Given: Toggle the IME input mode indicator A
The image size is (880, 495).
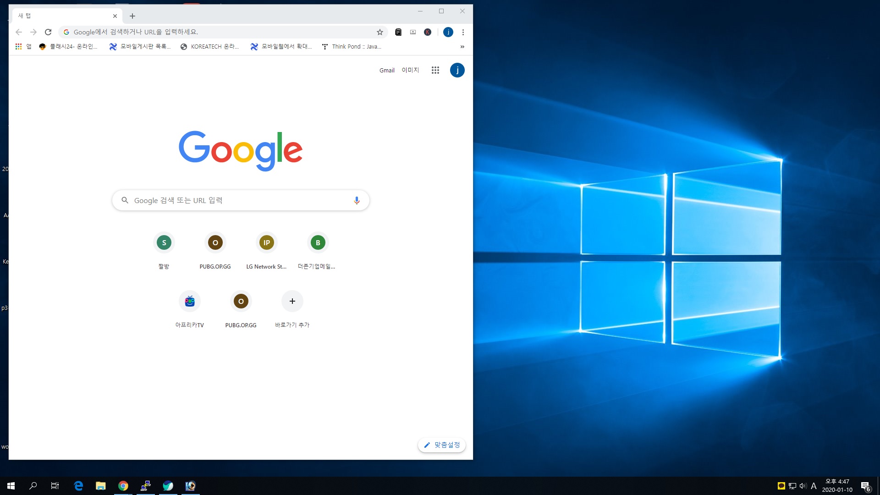Looking at the screenshot, I should pos(814,486).
